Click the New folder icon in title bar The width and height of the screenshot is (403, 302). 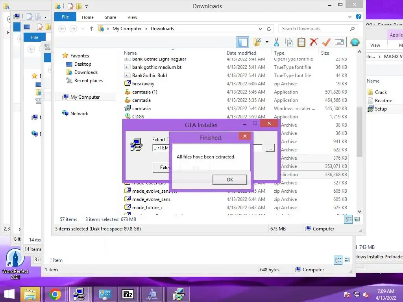79,6
